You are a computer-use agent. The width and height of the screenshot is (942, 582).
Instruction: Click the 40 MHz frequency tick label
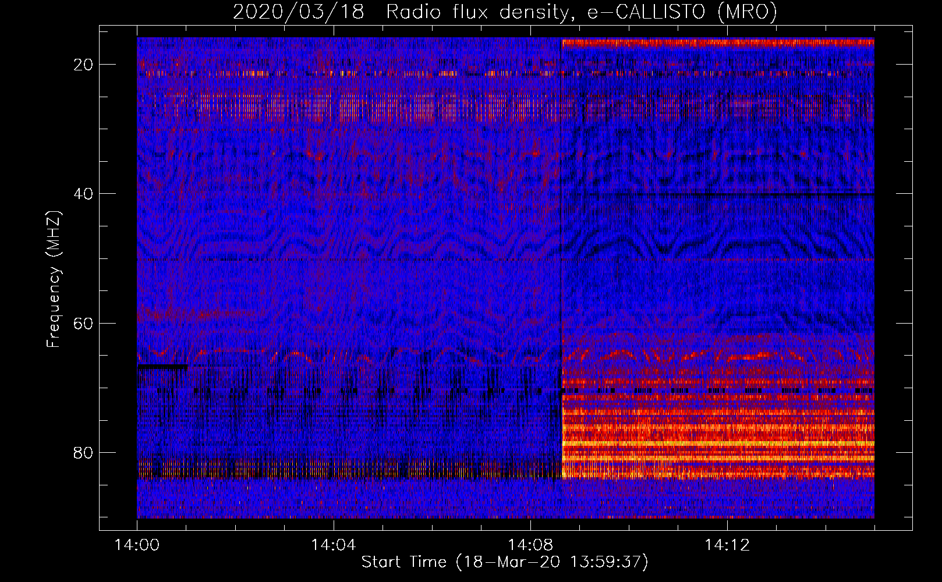point(84,194)
